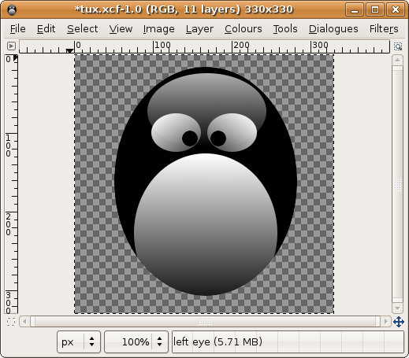Click horizontal scrollbar right arrow
The image size is (409, 358).
[x=386, y=321]
